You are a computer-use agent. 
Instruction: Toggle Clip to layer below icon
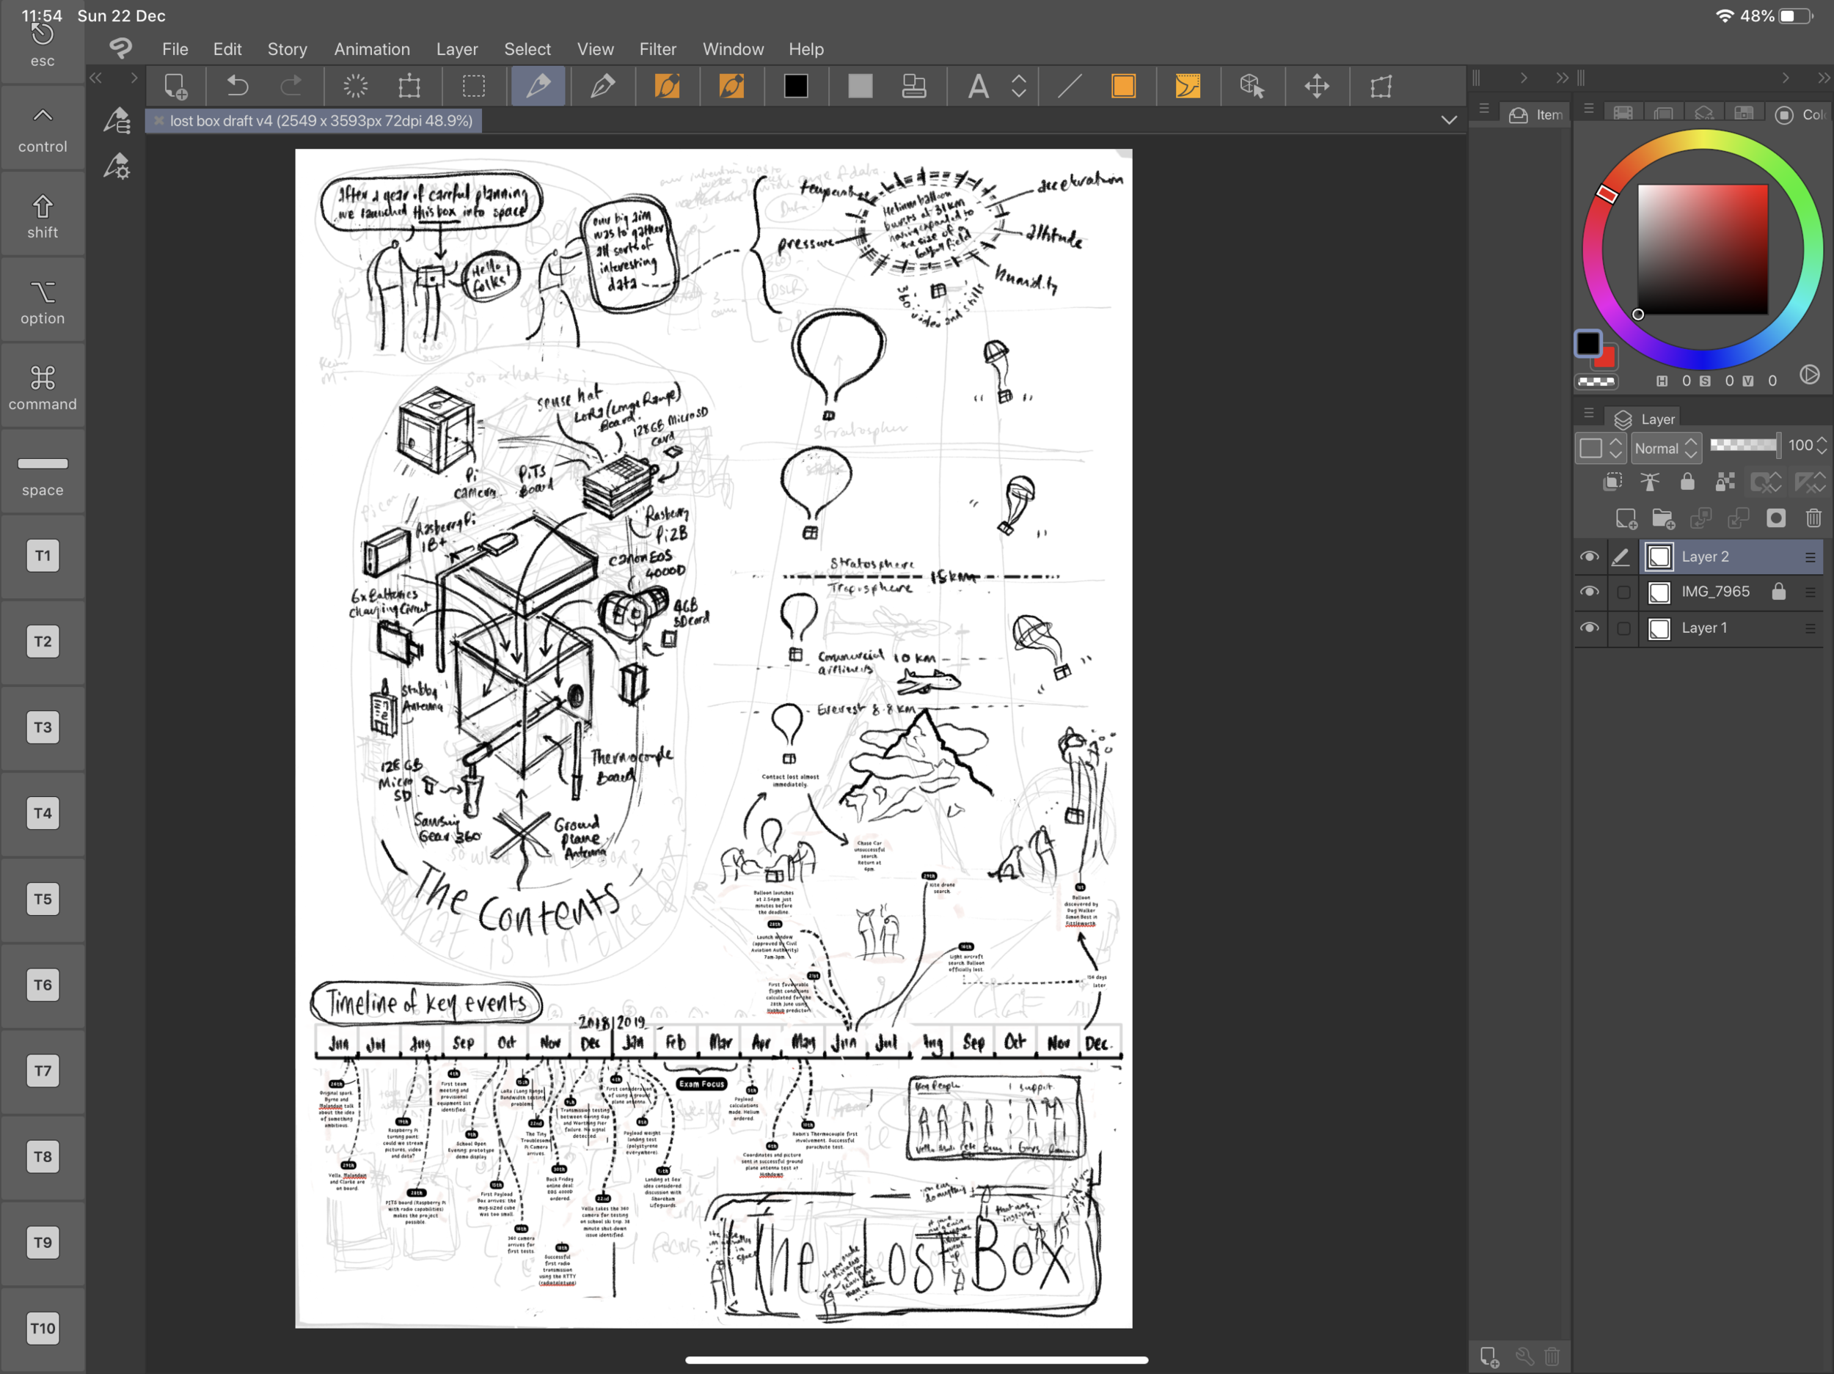coord(1612,482)
